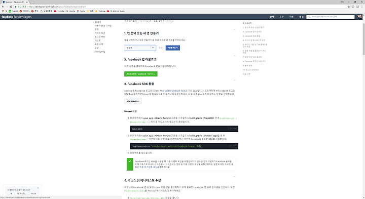The height and width of the screenshot is (199, 365).
Task: Open the NAVER bookmark
Action: [14, 11]
